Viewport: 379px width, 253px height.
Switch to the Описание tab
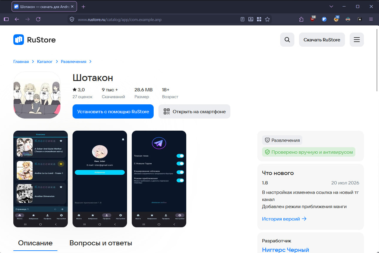[35, 243]
